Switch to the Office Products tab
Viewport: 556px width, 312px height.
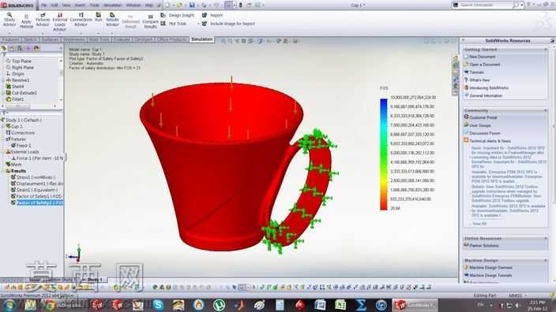coord(171,39)
